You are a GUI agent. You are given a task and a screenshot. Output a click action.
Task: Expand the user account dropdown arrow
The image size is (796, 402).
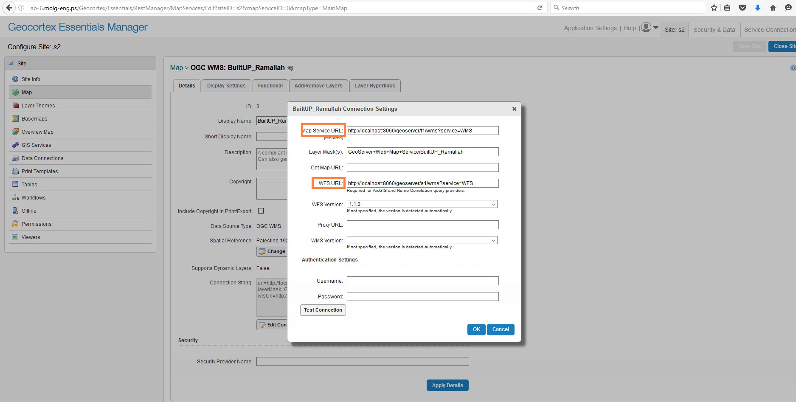[x=656, y=28]
